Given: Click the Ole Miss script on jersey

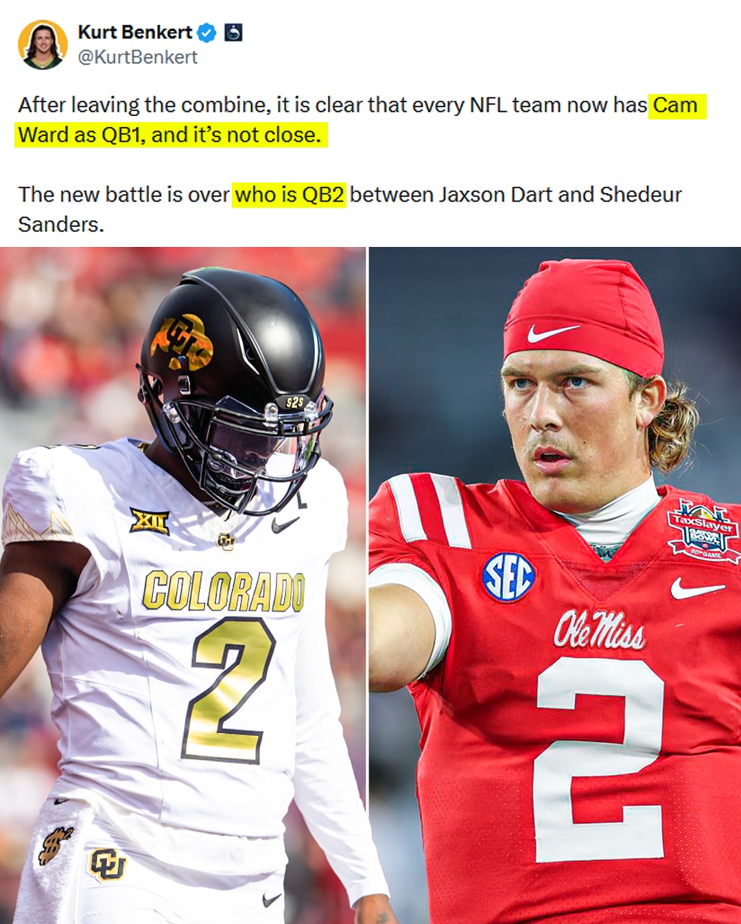Looking at the screenshot, I should 599,630.
